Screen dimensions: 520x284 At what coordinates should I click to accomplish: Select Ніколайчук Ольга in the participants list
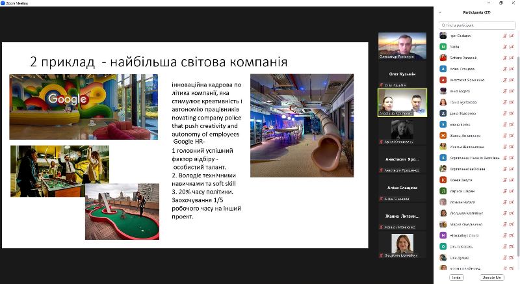click(464, 236)
